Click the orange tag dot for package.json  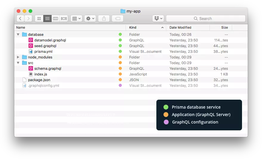[x=120, y=80]
